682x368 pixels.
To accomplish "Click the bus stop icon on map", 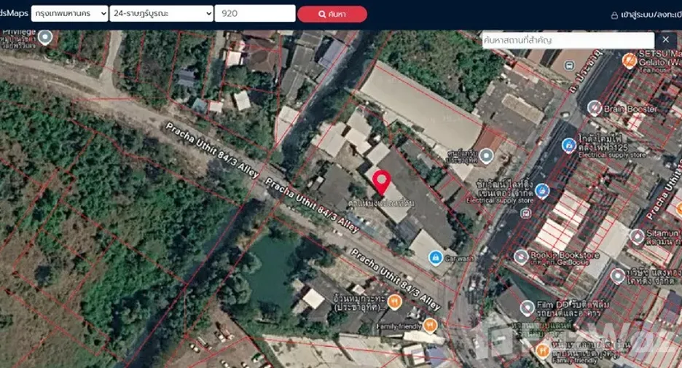I will (569, 66).
